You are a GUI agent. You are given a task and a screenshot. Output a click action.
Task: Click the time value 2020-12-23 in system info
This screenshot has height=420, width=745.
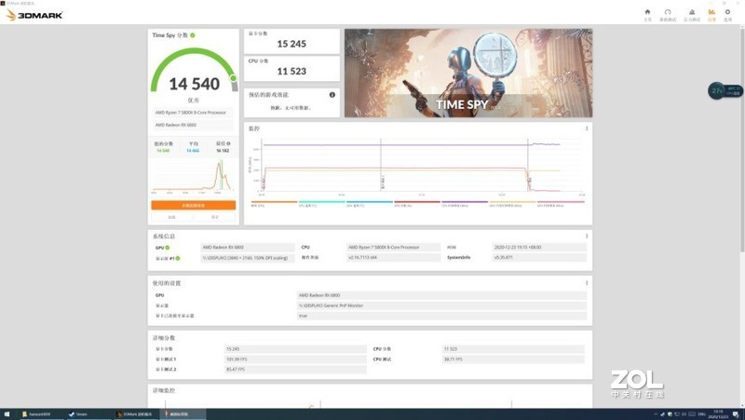click(x=539, y=248)
